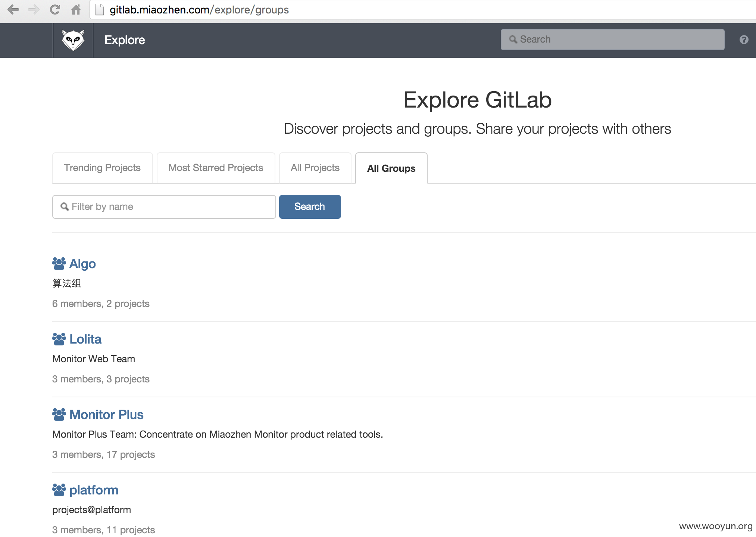The height and width of the screenshot is (537, 756).
Task: Click the blue Search button
Action: pyautogui.click(x=310, y=207)
